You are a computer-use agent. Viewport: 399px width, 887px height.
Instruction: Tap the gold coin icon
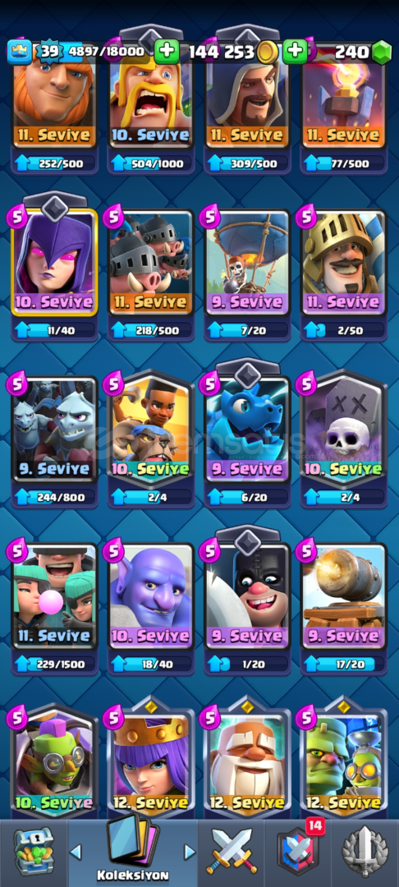pos(268,52)
